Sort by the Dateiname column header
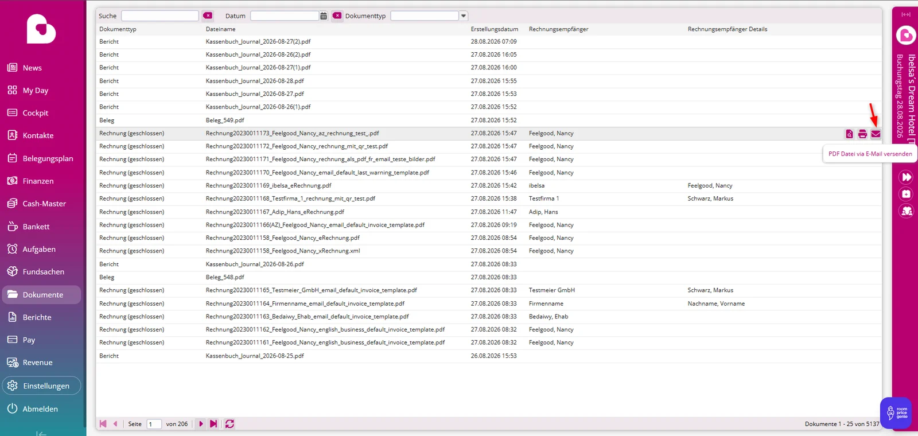Screen dimensions: 918x436 (x=220, y=29)
